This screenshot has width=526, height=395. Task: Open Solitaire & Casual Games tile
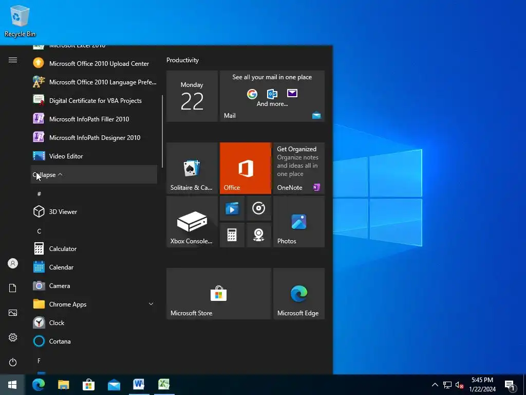(x=192, y=168)
